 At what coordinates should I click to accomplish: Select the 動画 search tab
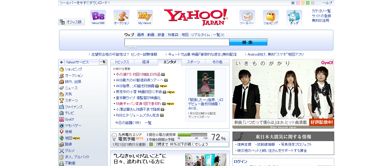[151, 35]
